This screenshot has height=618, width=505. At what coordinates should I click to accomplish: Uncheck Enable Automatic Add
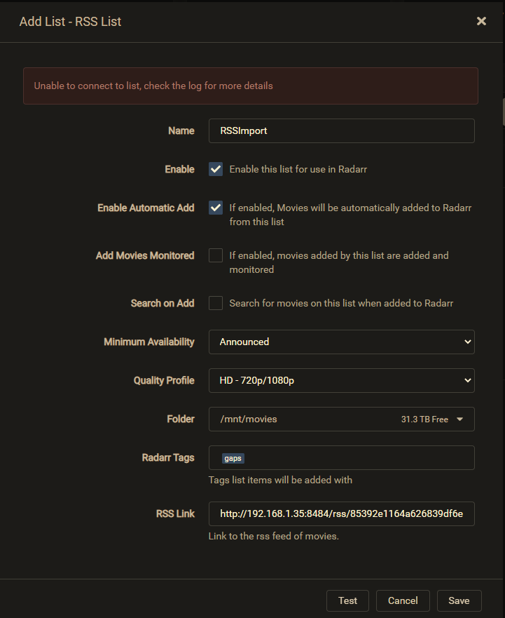(215, 208)
